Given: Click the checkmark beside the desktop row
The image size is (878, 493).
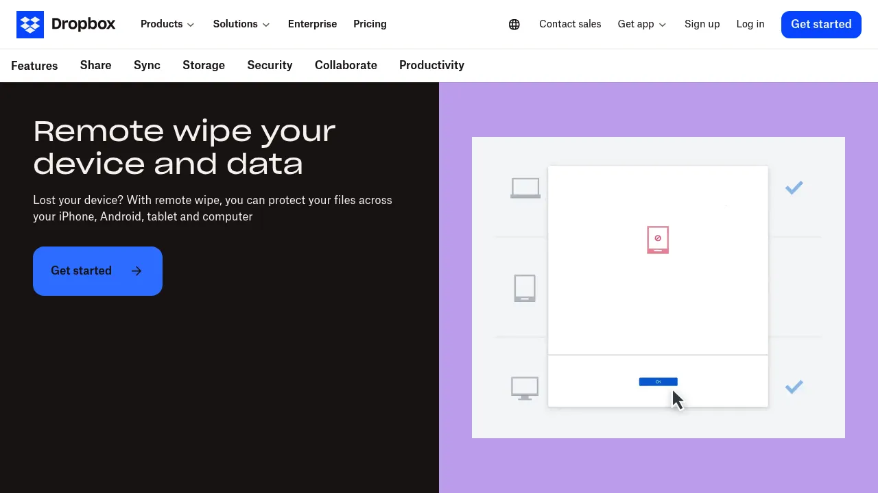Looking at the screenshot, I should pyautogui.click(x=794, y=387).
